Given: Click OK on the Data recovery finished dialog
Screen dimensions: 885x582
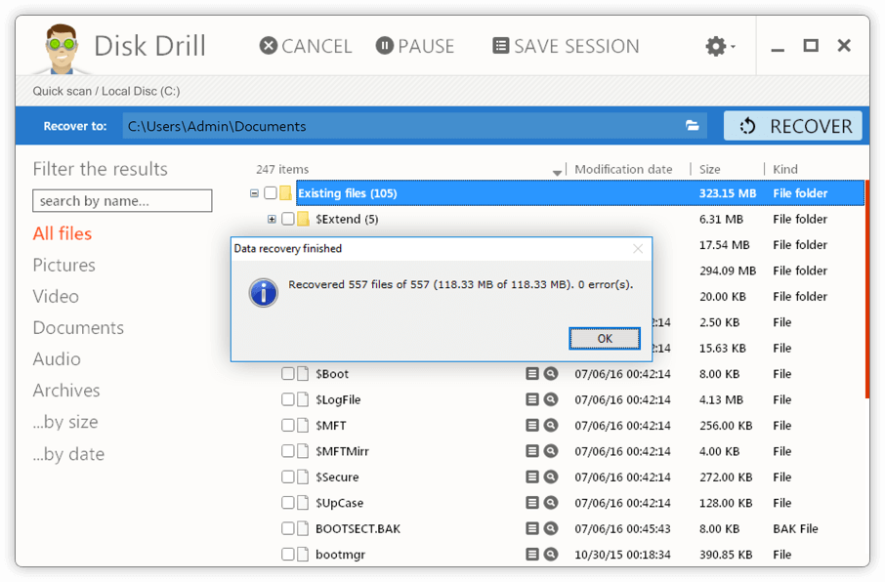Looking at the screenshot, I should point(604,338).
